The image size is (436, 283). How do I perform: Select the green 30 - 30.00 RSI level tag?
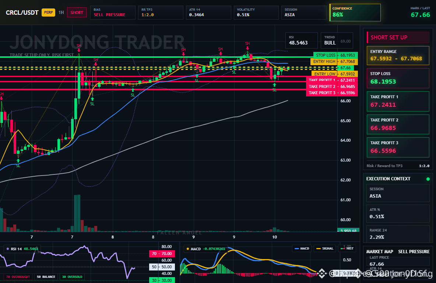click(162, 280)
